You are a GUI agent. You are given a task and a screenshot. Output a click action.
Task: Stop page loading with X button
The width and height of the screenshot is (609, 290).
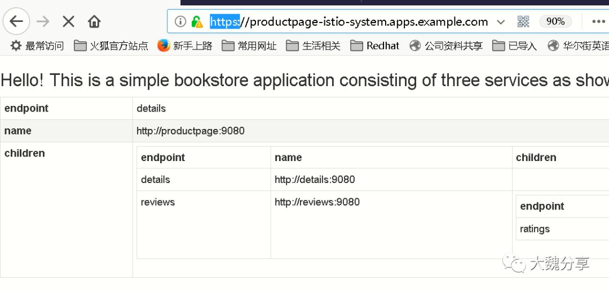pos(68,21)
